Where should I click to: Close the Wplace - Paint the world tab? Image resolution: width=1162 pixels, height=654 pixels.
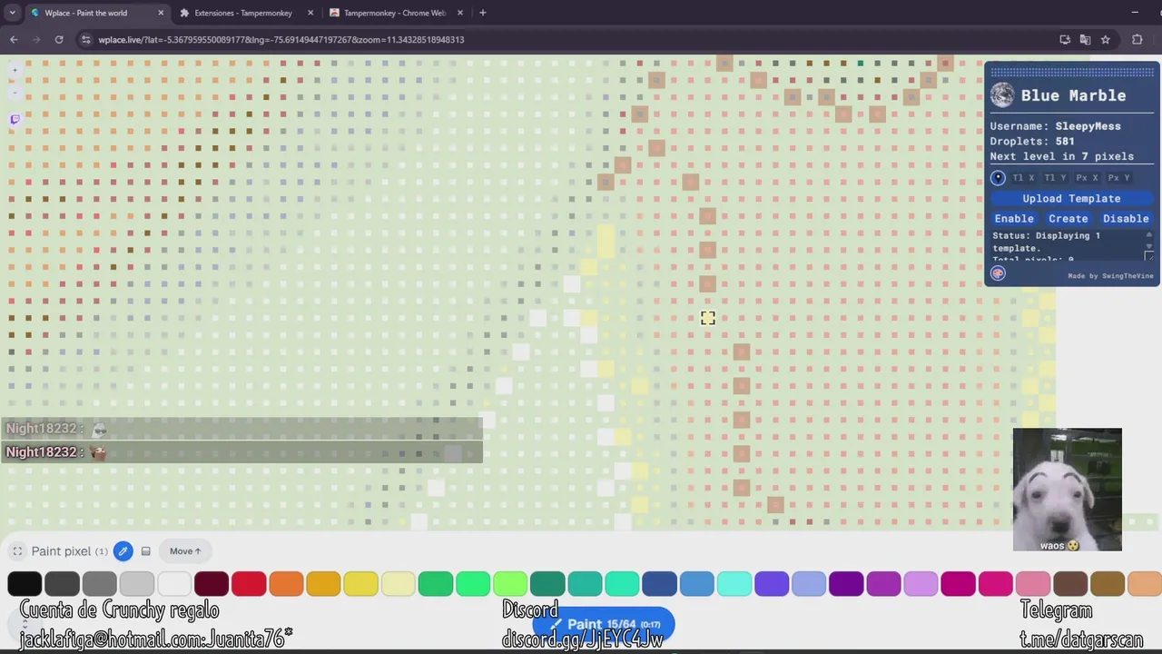pos(161,13)
